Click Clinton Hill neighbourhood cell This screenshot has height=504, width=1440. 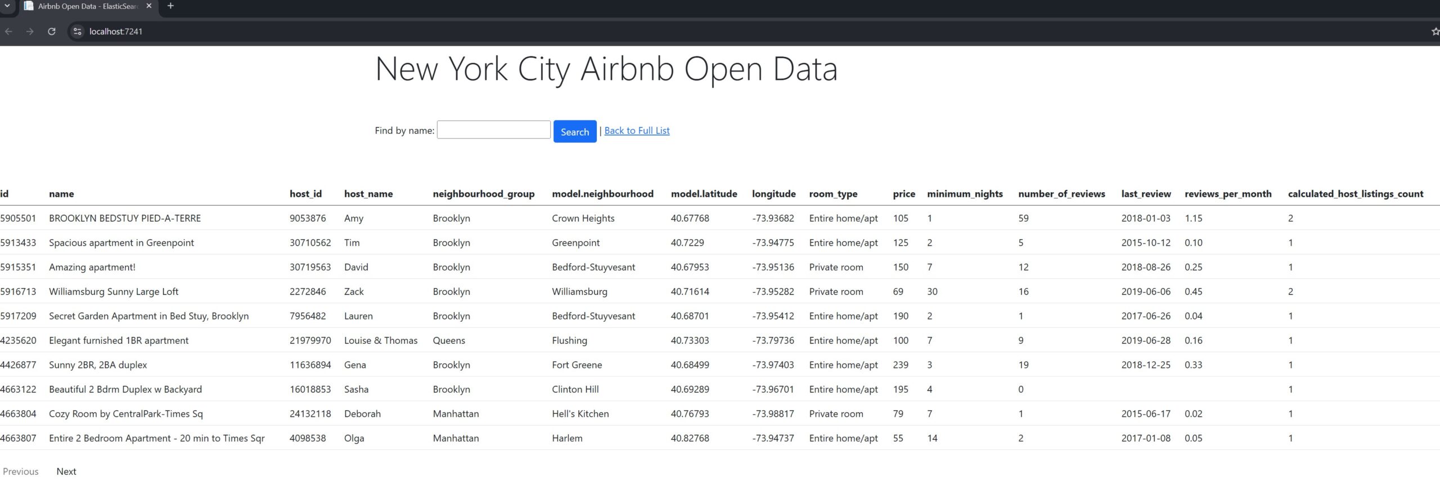pyautogui.click(x=575, y=389)
